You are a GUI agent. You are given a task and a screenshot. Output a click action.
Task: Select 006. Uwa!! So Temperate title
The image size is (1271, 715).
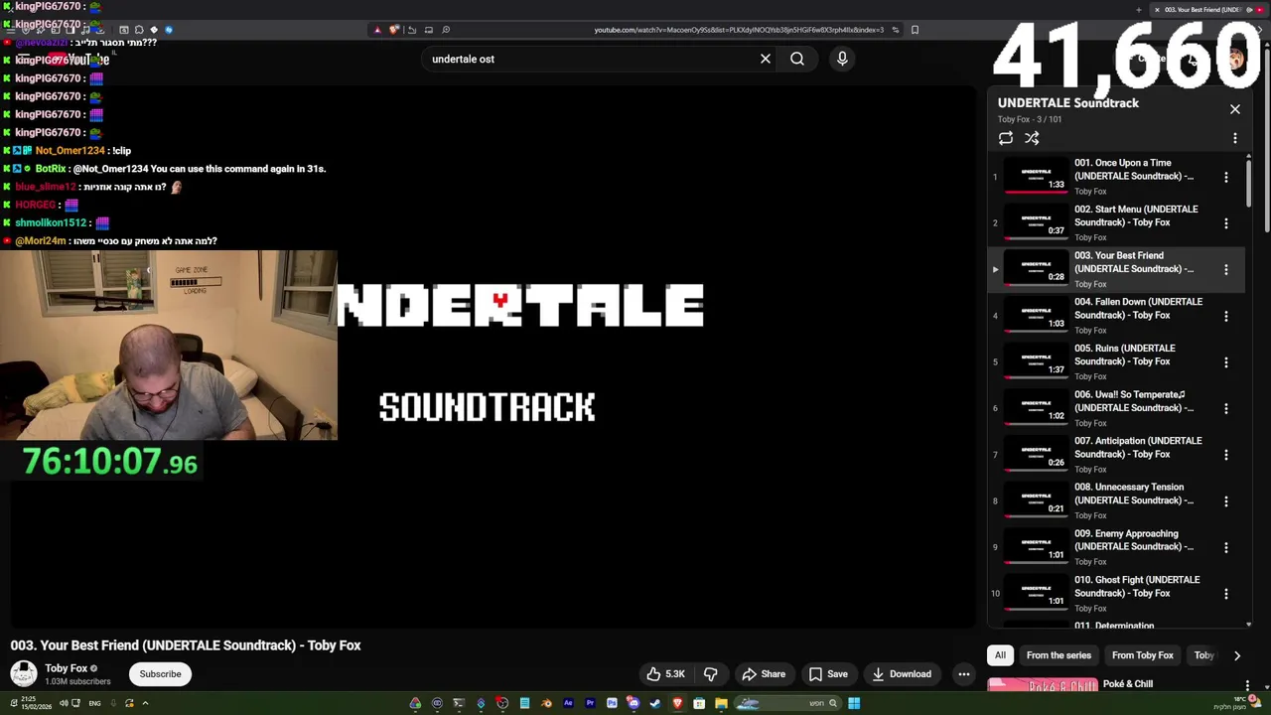point(1134,401)
